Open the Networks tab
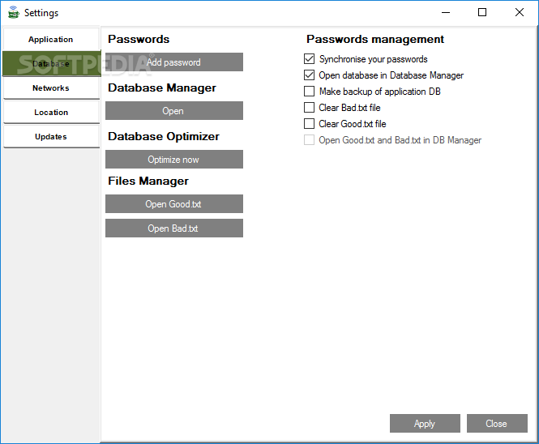Image resolution: width=539 pixels, height=444 pixels. click(51, 88)
